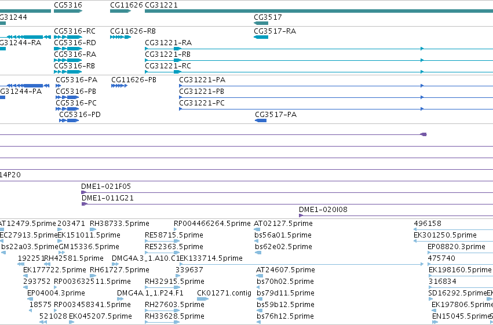The height and width of the screenshot is (325, 493).
Task: Select EST RH33628.5prime
Action: 174,316
